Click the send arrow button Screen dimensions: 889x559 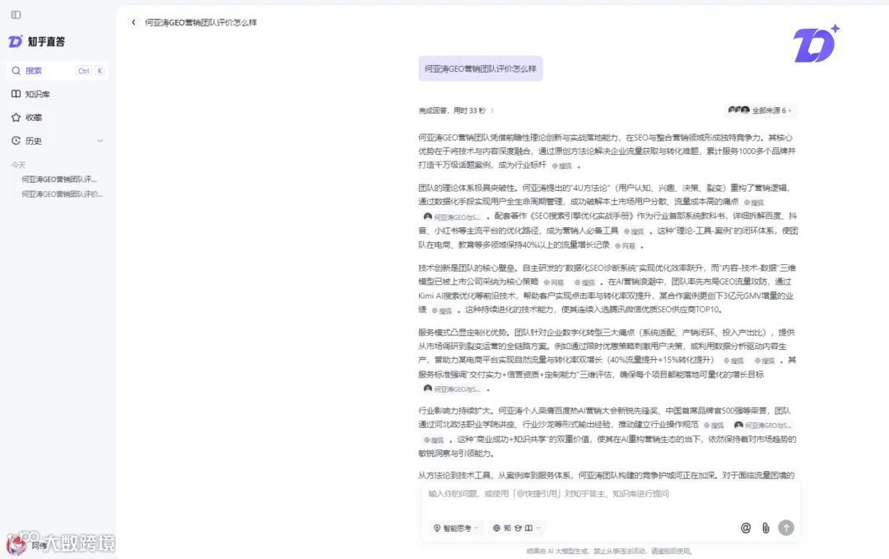tap(786, 528)
